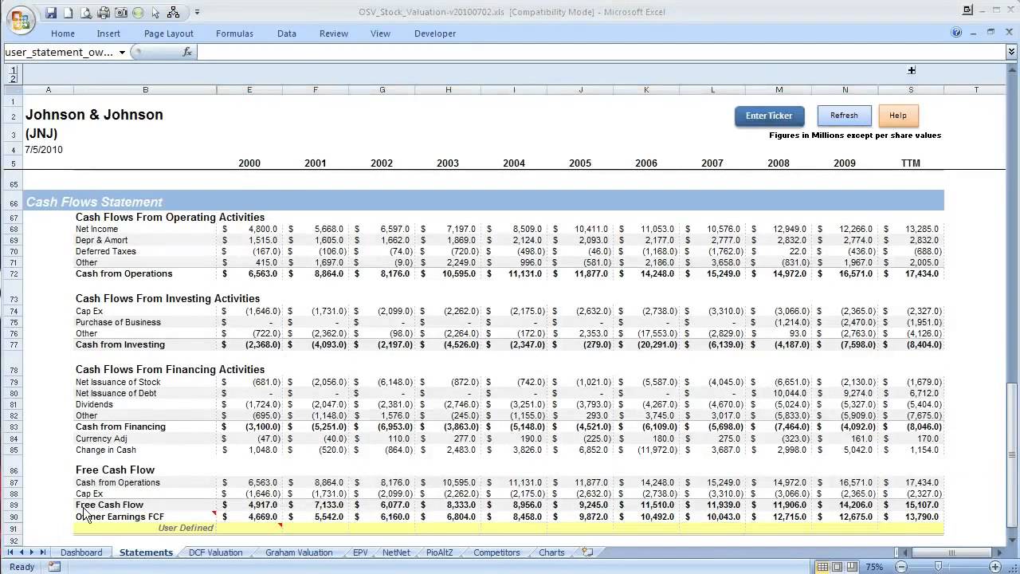
Task: Click the macro record icon in status bar
Action: (x=54, y=567)
